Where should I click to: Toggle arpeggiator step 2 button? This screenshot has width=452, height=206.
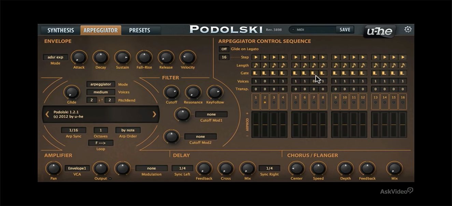[x=265, y=102]
